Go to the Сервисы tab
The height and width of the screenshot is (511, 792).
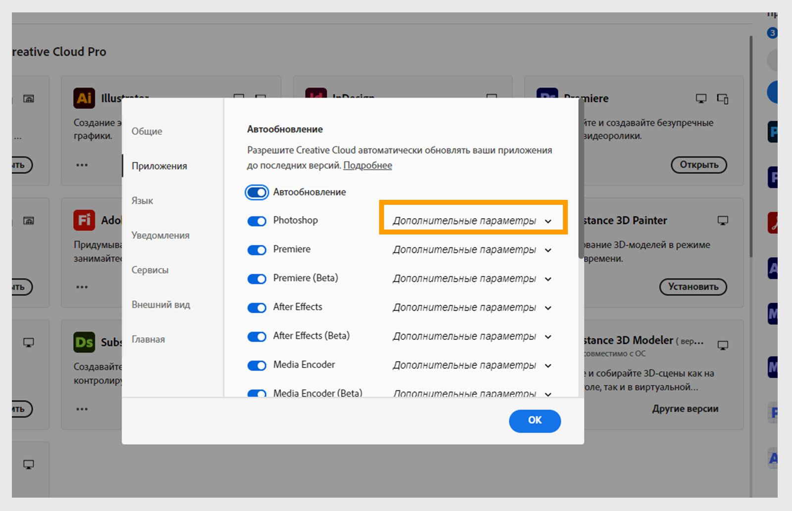(x=150, y=270)
